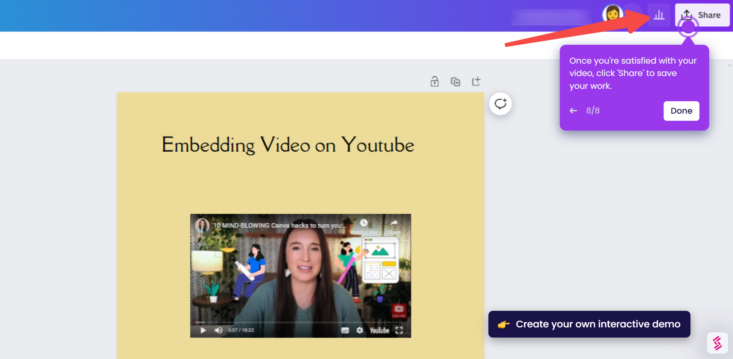Click the video's Share arrow icon
The height and width of the screenshot is (359, 733).
394,223
